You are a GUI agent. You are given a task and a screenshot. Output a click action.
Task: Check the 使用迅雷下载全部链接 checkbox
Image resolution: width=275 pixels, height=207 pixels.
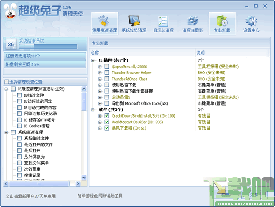pos(107,91)
